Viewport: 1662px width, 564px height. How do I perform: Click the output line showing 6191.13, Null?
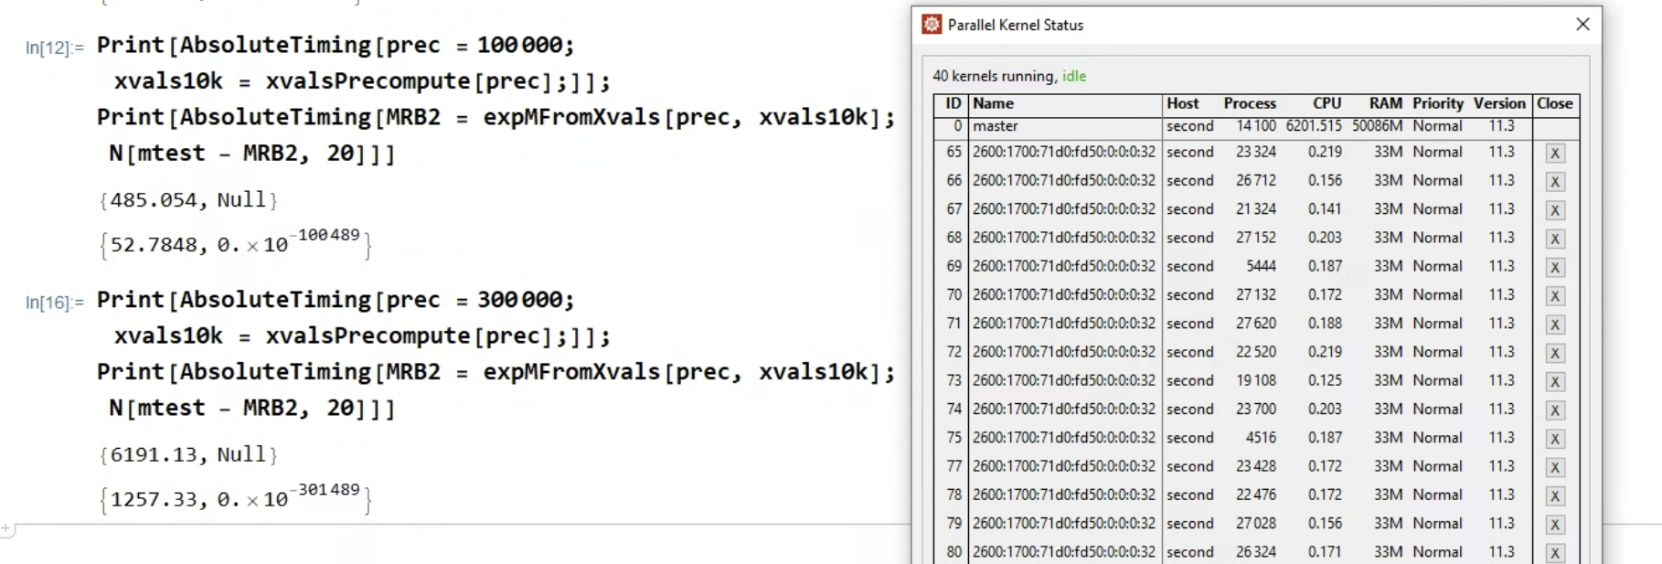[188, 454]
